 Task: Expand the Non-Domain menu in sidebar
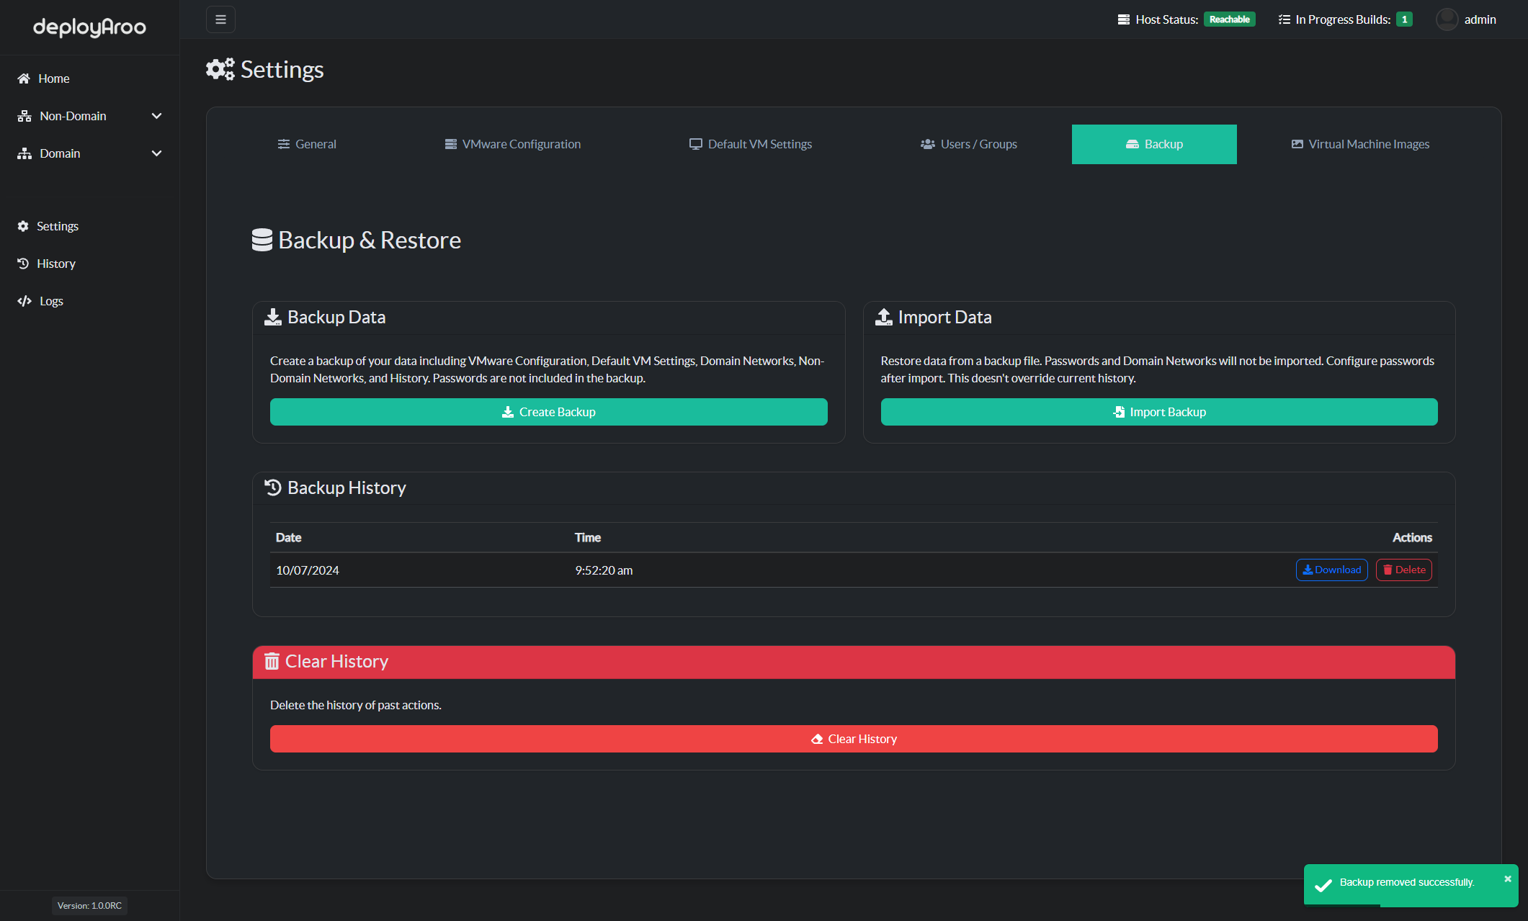[91, 116]
